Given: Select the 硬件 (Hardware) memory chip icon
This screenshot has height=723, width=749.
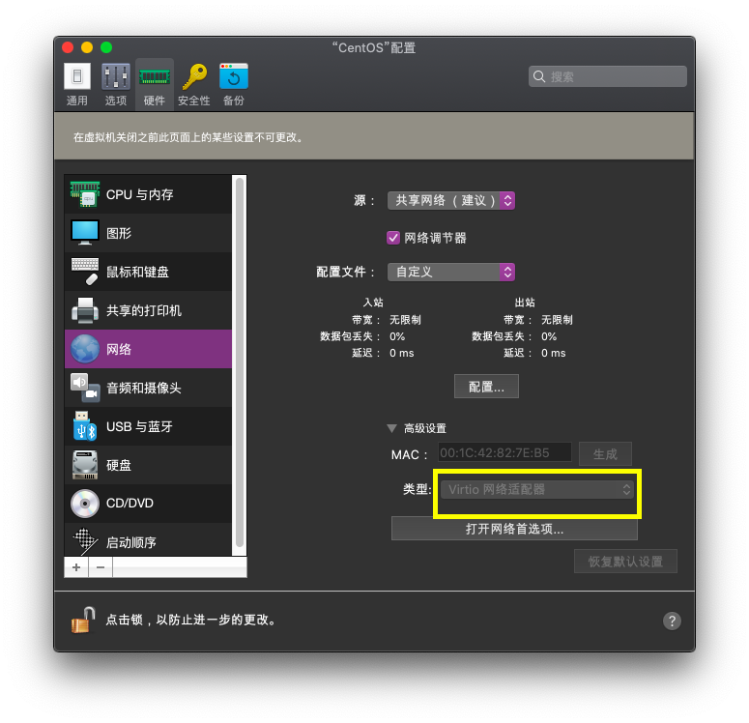Looking at the screenshot, I should tap(155, 76).
